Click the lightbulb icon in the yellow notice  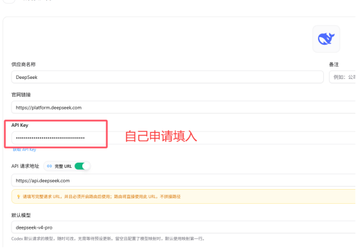(19, 197)
